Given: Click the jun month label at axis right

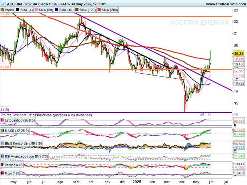Looking at the screenshot, I should point(211,182).
